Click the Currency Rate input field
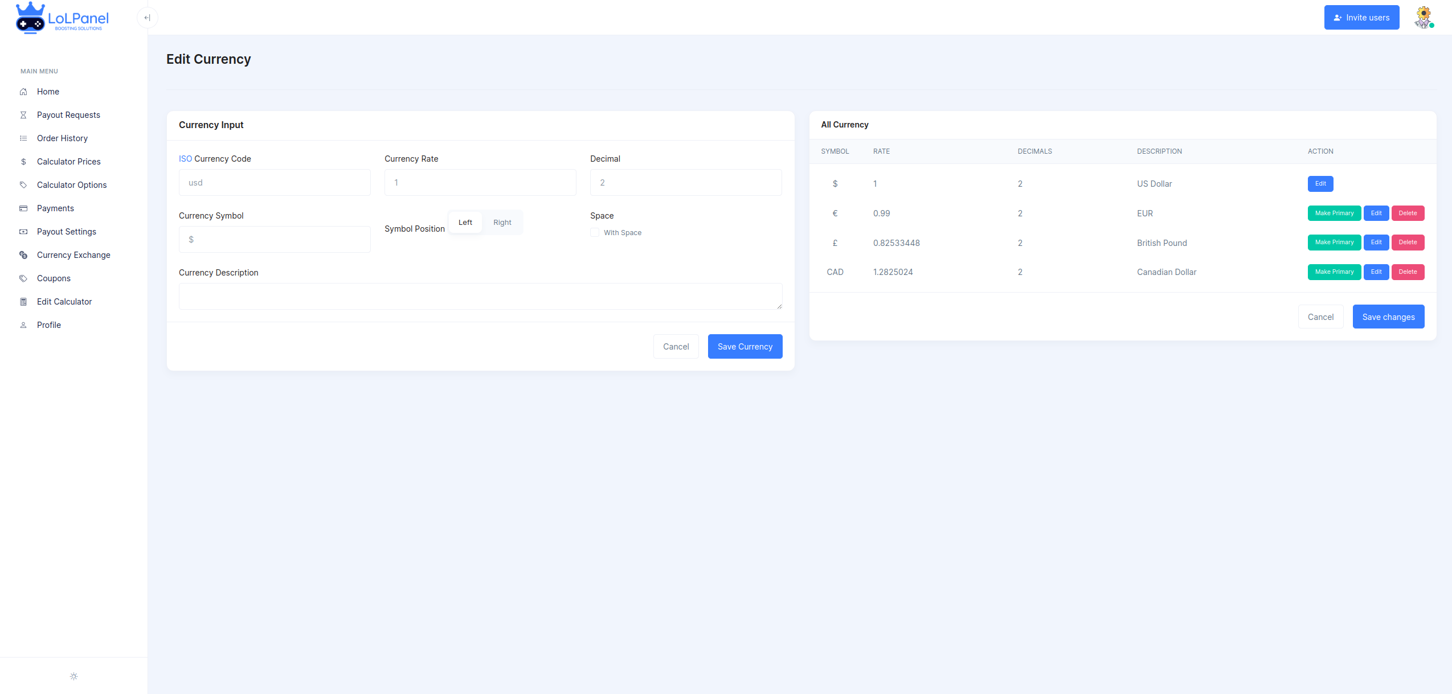The image size is (1452, 694). (x=480, y=183)
